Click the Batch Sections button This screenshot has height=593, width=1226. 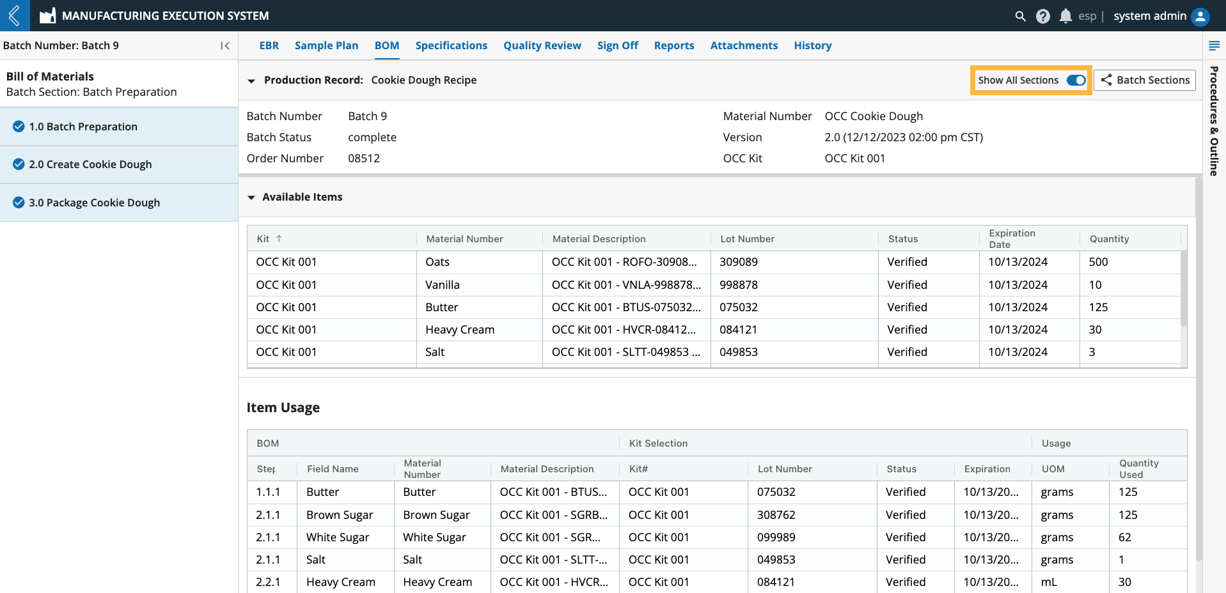coord(1145,80)
